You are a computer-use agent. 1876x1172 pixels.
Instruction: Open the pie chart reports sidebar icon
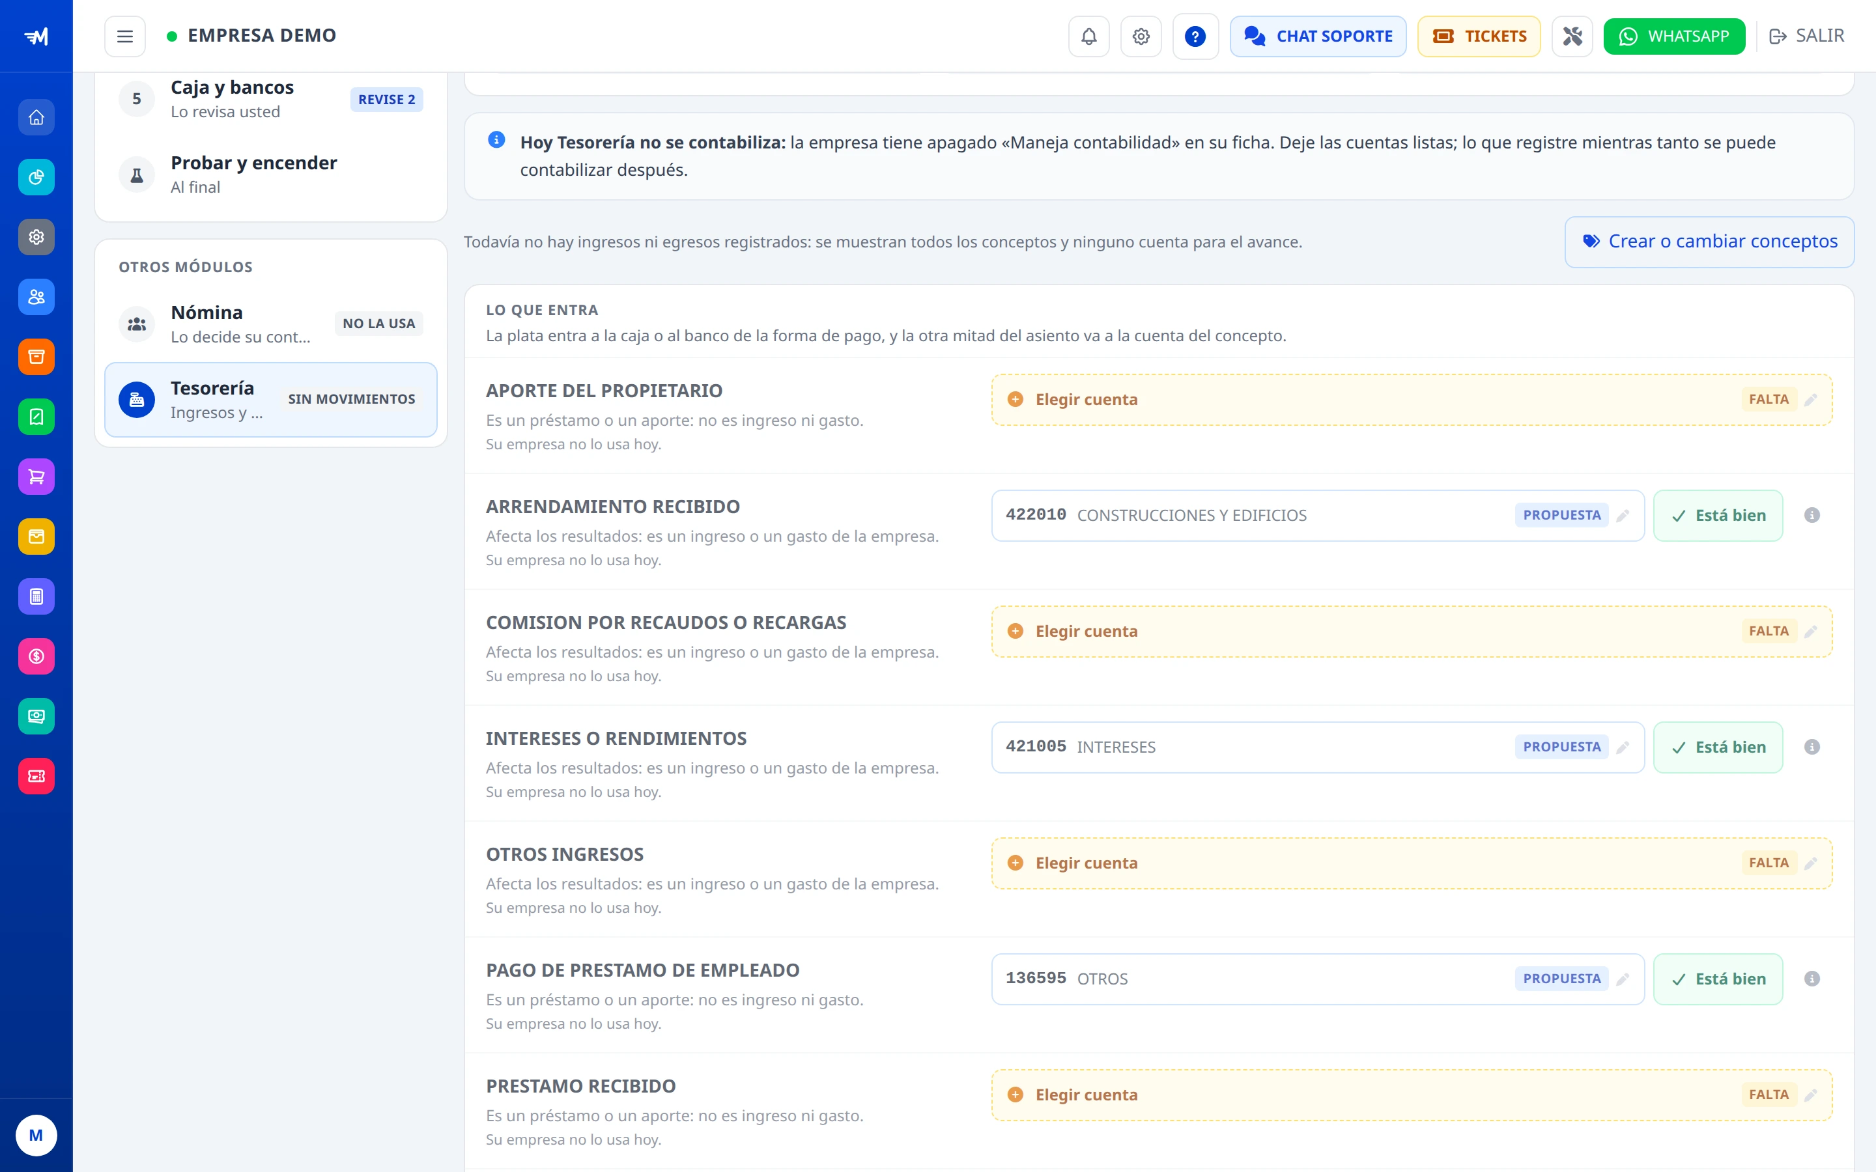36,178
